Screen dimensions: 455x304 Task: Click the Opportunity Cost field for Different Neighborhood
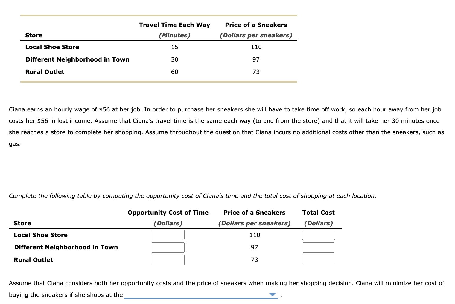[x=168, y=247]
